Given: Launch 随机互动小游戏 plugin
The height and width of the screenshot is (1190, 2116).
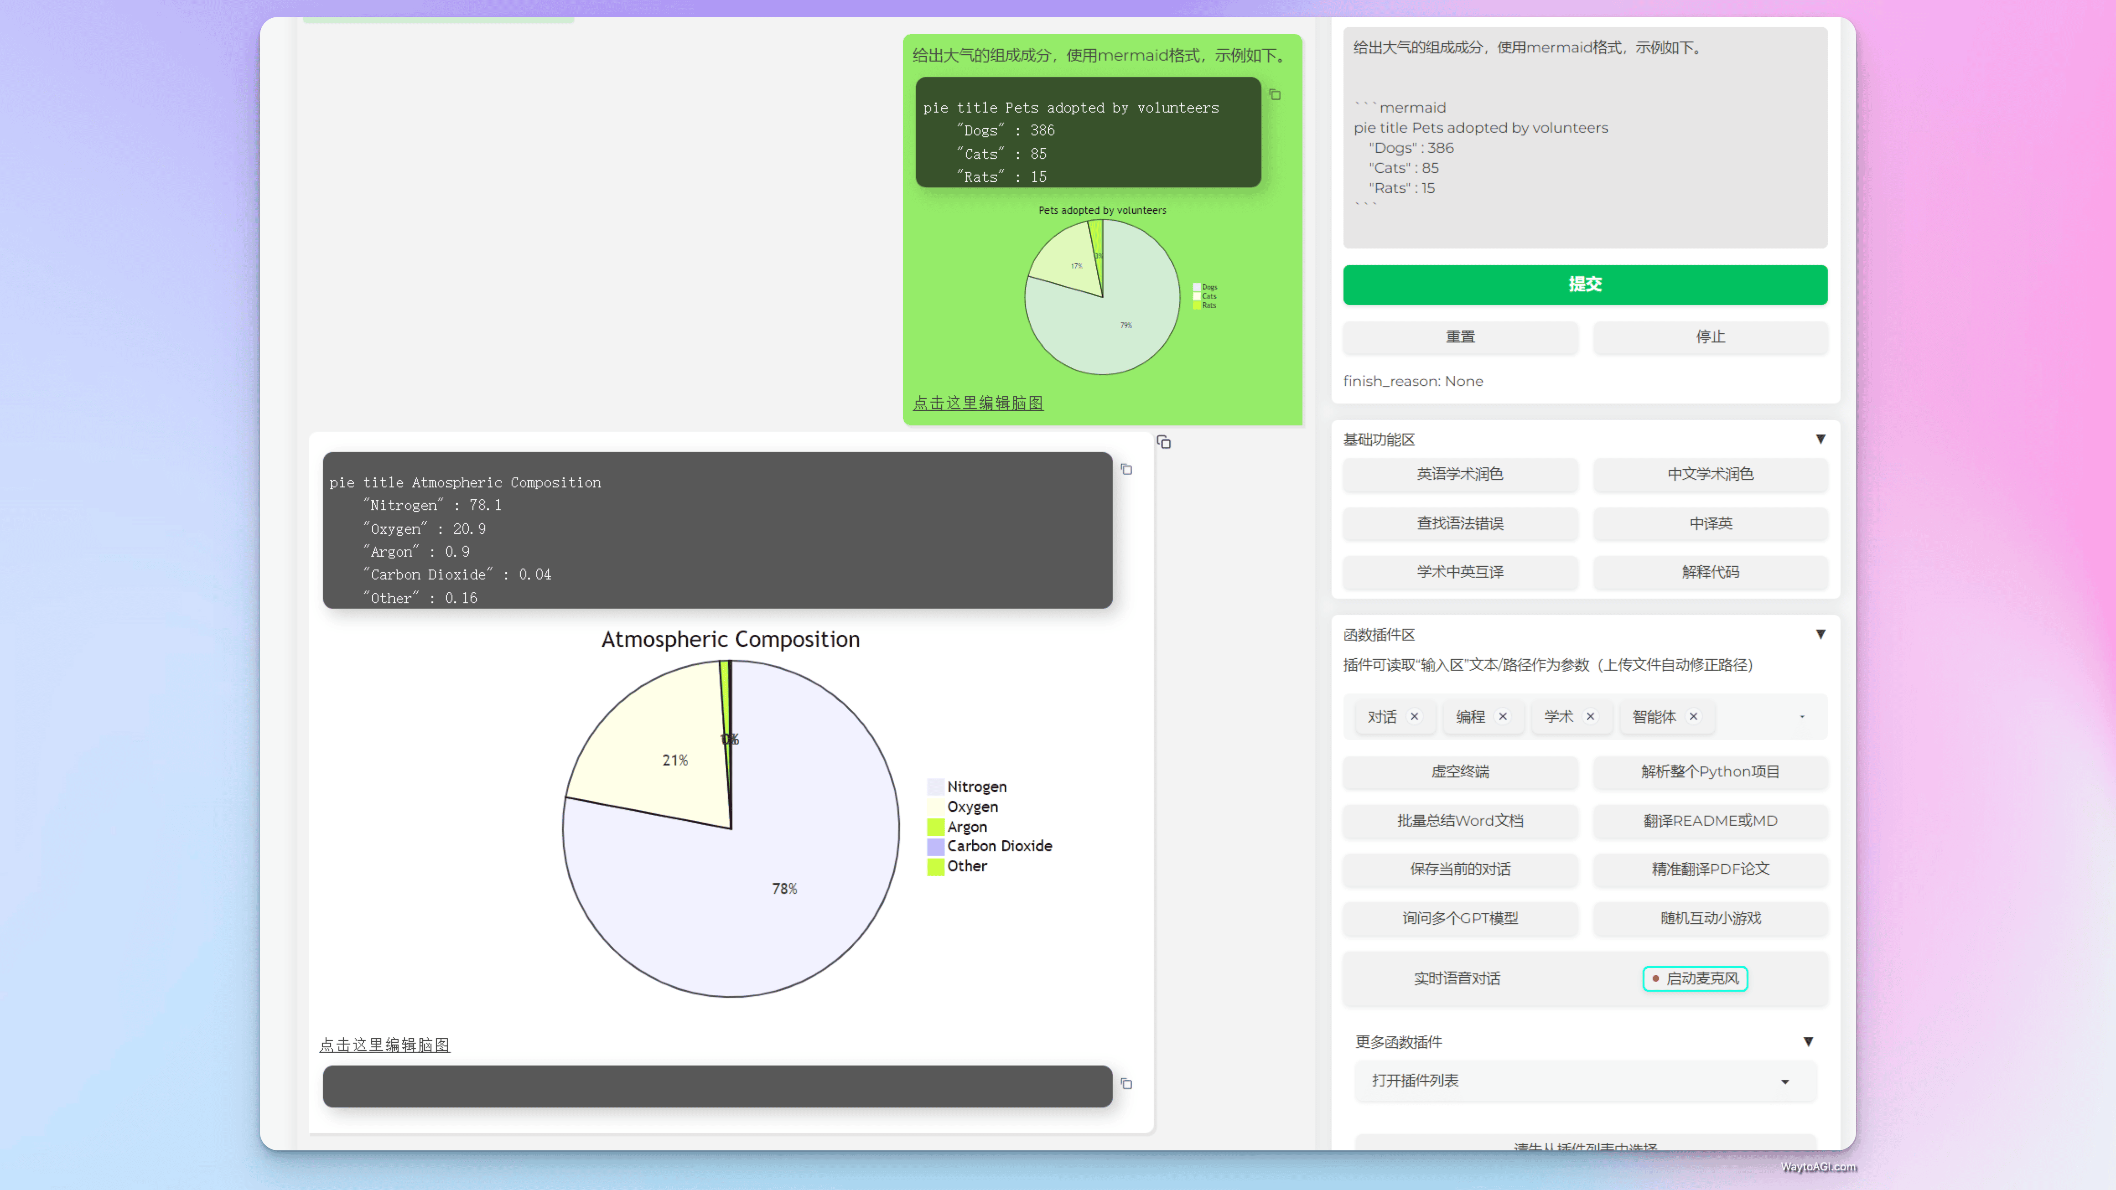Looking at the screenshot, I should [1710, 918].
